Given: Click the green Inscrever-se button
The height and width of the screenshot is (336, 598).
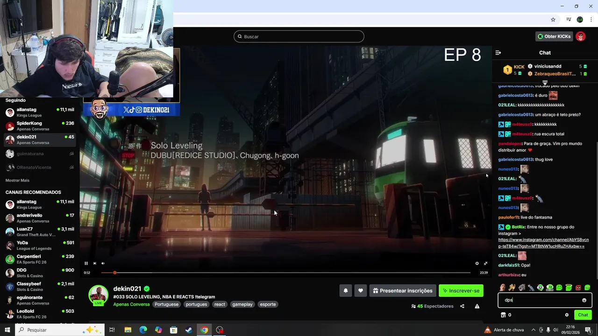Looking at the screenshot, I should [461, 291].
